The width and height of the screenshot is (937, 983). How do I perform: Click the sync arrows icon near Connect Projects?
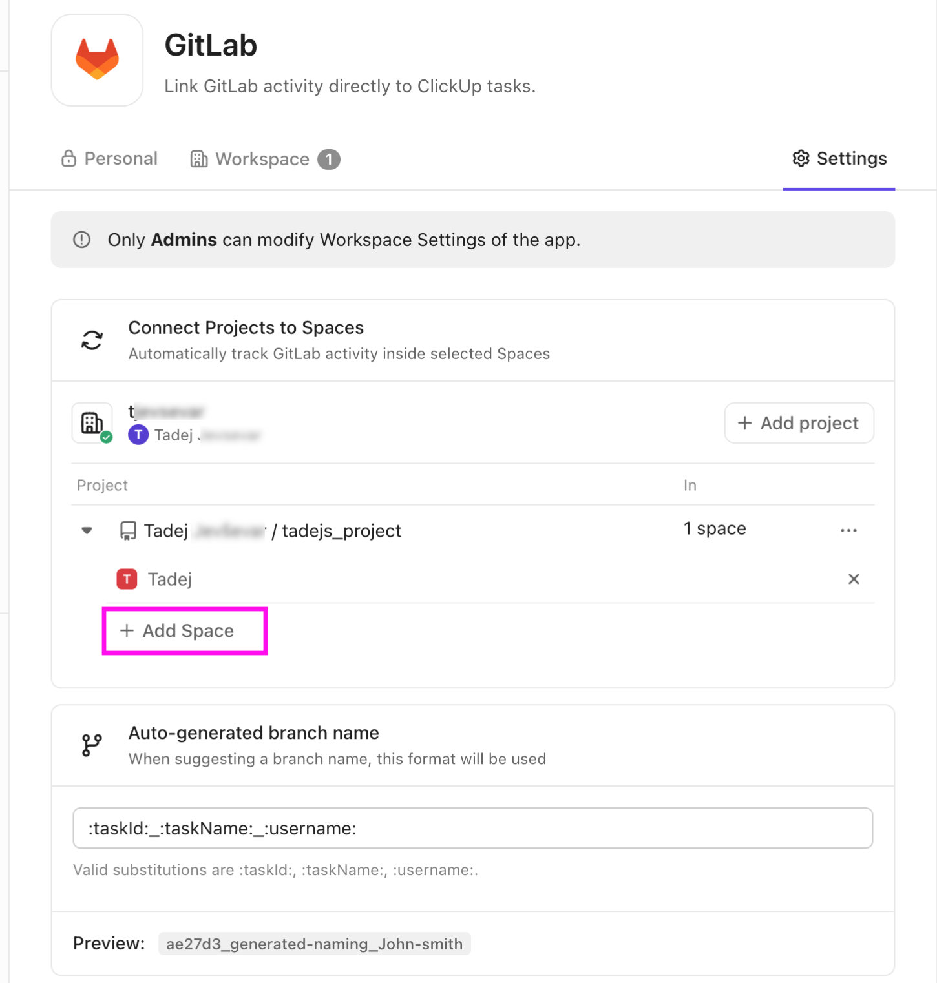coord(91,340)
